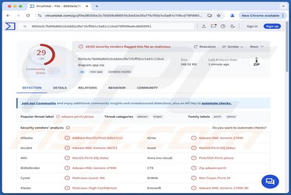Click AdWare:MacOS/Pirrit.b0b17c11 detection text
Viewport: 291px width, 195px height.
click(x=98, y=138)
